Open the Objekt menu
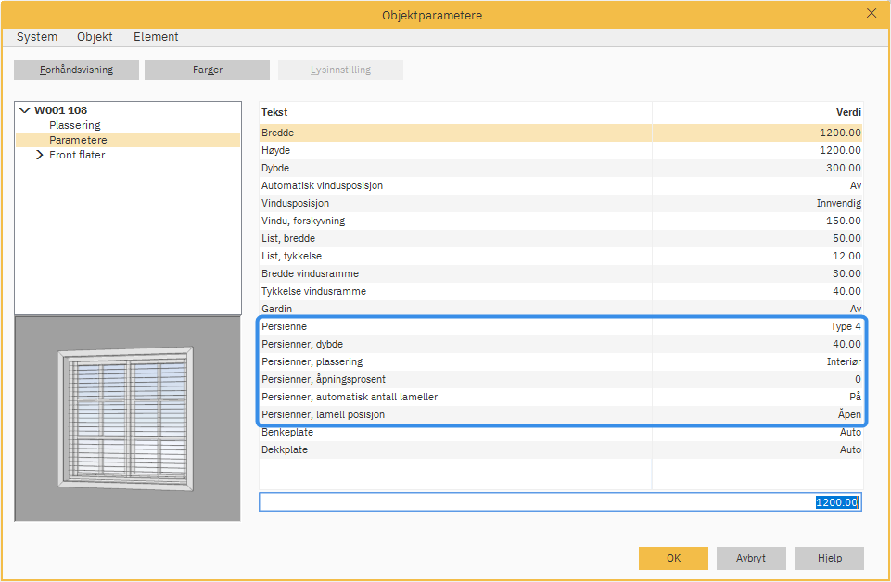 pyautogui.click(x=95, y=37)
